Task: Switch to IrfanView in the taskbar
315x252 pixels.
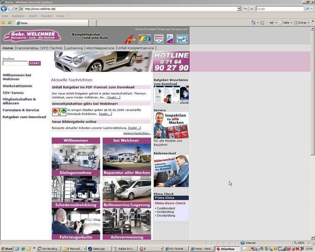Action: (x=227, y=249)
